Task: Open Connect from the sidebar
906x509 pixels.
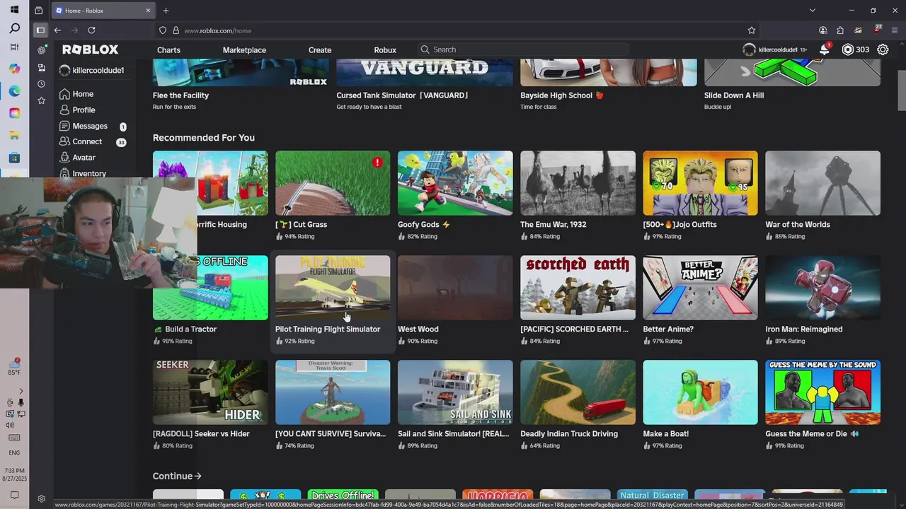Action: coord(81,141)
